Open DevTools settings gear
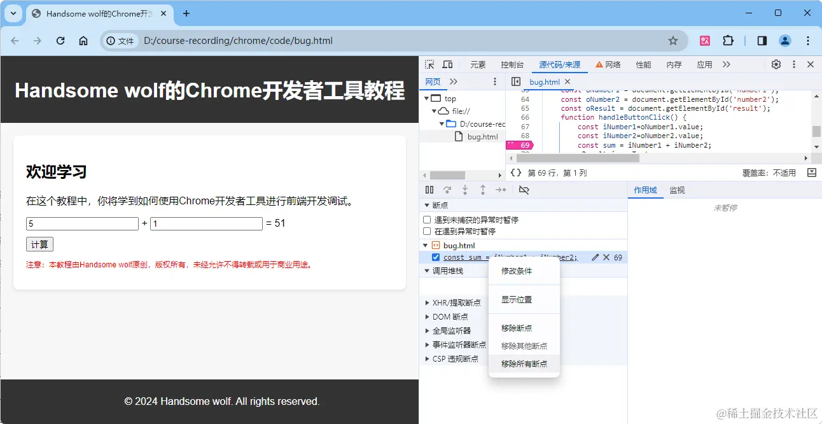This screenshot has width=822, height=424. coord(776,64)
